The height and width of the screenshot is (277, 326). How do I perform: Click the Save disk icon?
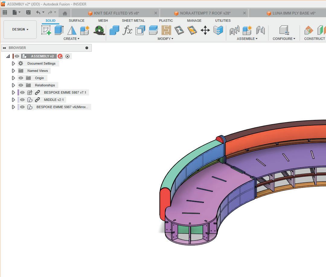point(28,12)
